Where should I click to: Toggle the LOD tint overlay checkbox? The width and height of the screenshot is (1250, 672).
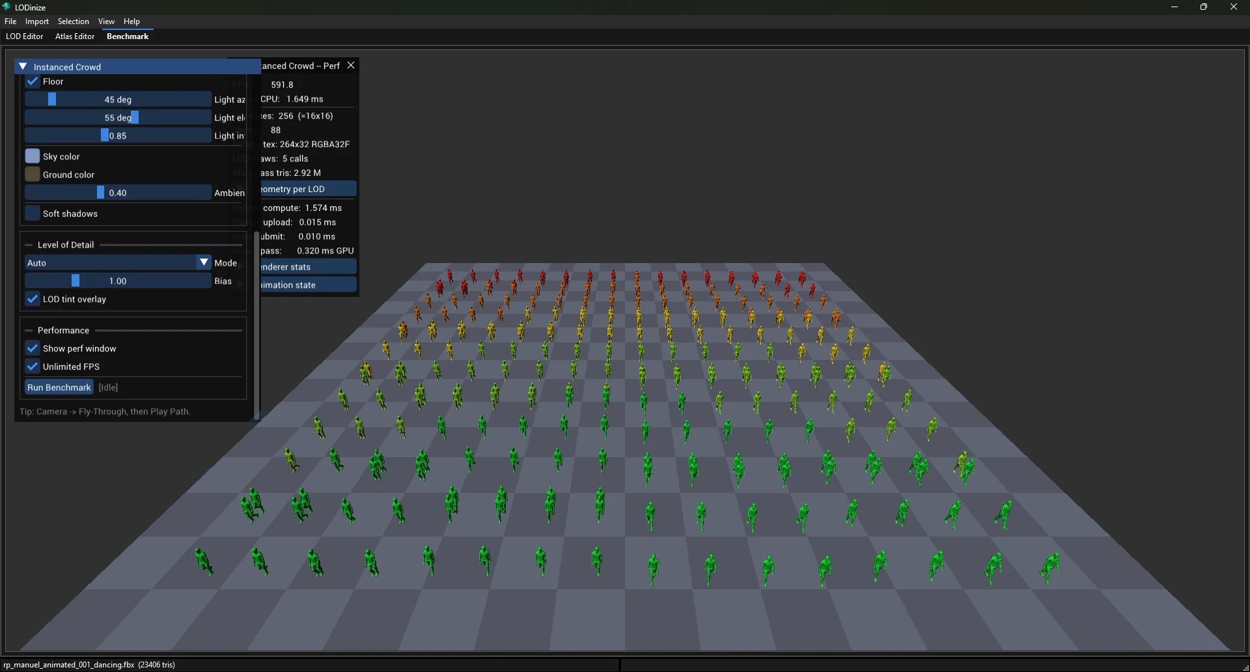pos(33,299)
